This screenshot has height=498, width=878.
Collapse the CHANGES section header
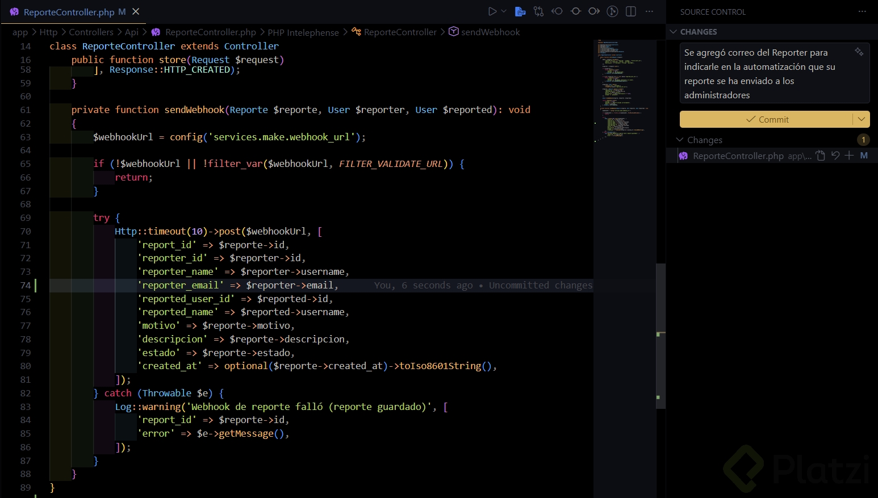674,32
